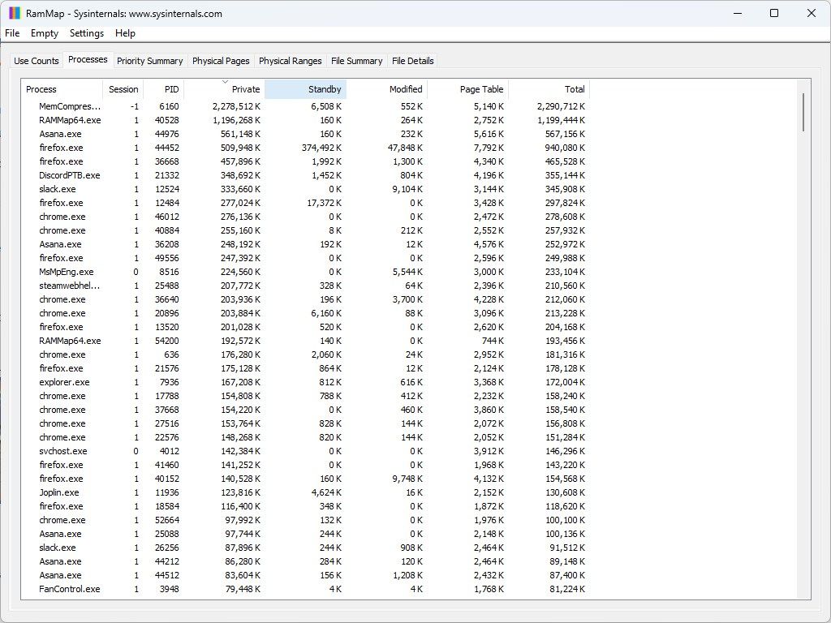Select chrome.exe with PID 636
This screenshot has width=831, height=623.
(306, 354)
